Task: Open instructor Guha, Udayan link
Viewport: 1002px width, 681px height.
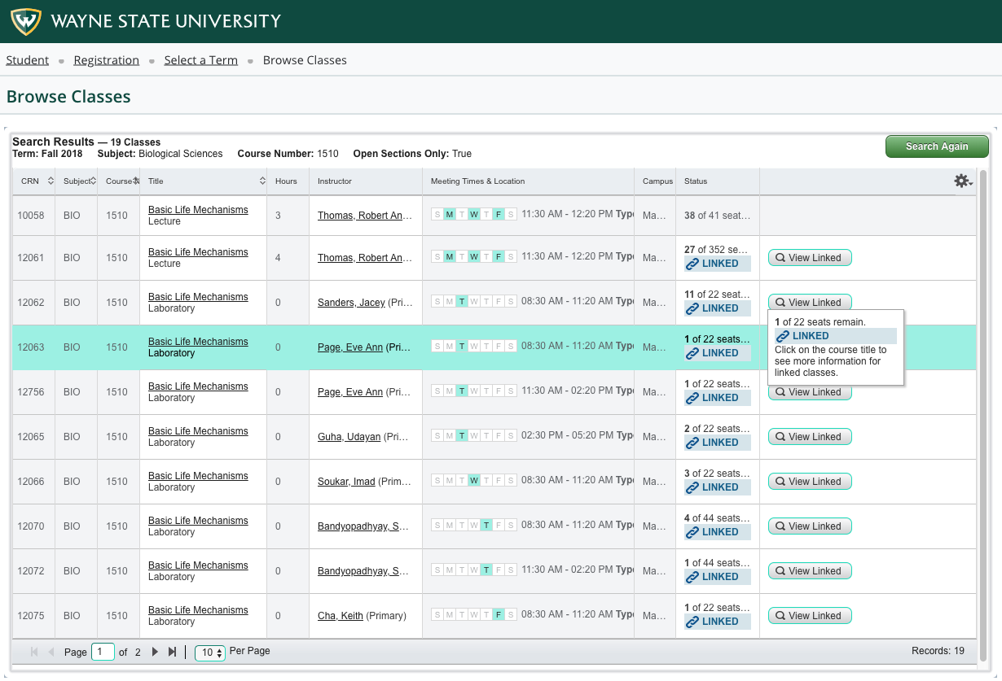Action: click(x=349, y=437)
